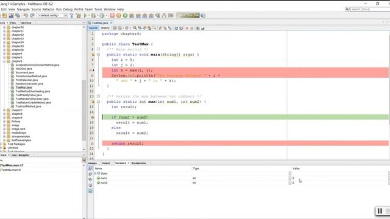Image resolution: width=390 pixels, height=219 pixels.
Task: Click the Find Selection magnifier icon in editor
Action: pos(135,28)
